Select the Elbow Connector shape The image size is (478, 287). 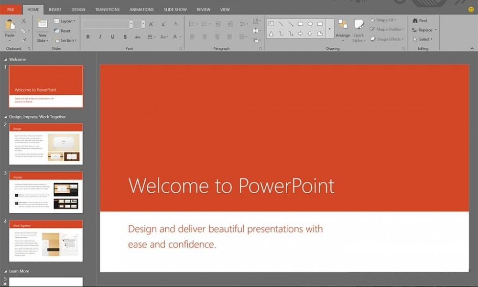(x=281, y=33)
